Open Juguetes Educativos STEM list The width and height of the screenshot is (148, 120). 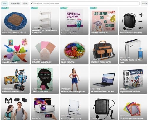click(133, 80)
